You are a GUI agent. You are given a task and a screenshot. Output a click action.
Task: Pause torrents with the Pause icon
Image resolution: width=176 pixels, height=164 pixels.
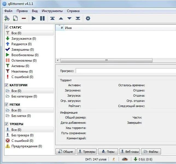42,18
